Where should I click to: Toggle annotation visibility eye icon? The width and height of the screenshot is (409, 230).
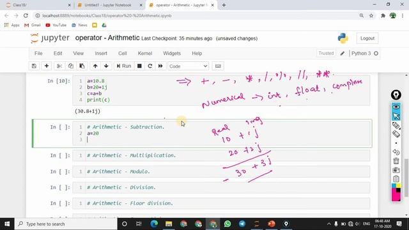pos(396,107)
